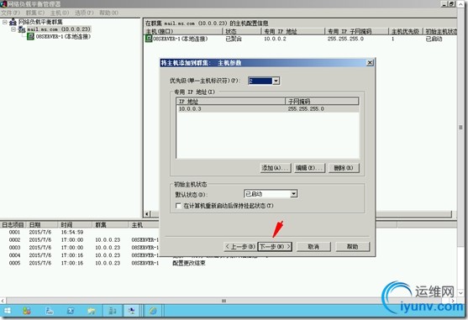Open File Explorer folder icon on taskbar

click(x=91, y=311)
